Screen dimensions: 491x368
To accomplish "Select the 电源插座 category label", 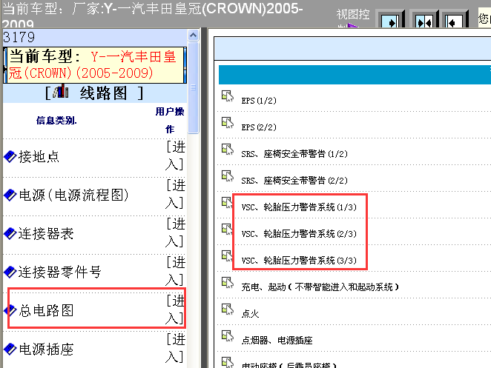I will coord(46,349).
